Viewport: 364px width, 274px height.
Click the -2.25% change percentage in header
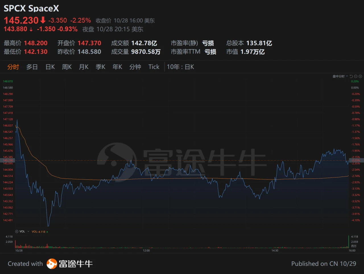(x=80, y=20)
